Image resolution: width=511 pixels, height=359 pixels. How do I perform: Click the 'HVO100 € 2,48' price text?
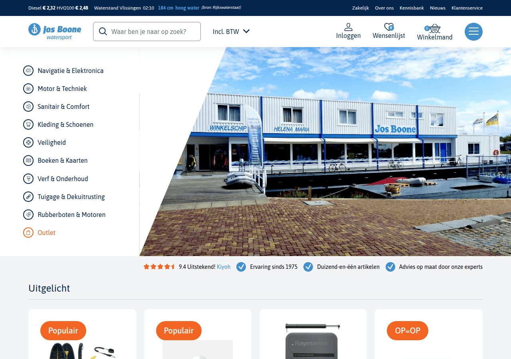click(x=73, y=8)
